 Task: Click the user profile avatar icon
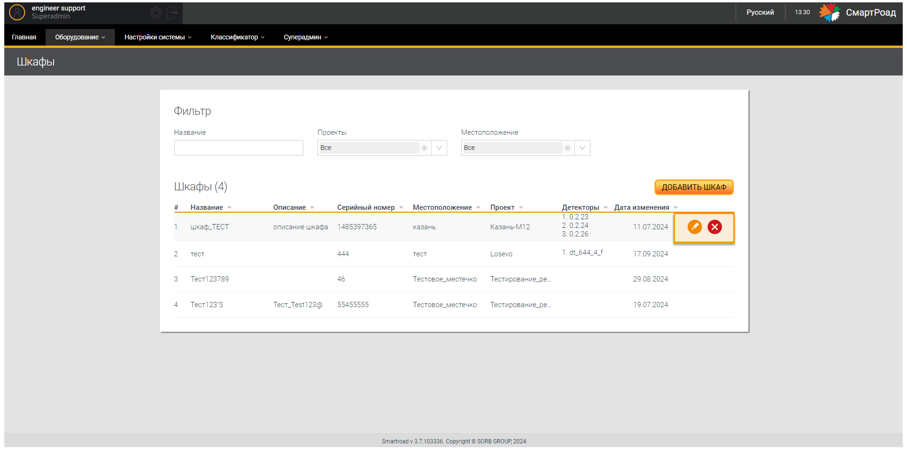pyautogui.click(x=17, y=12)
